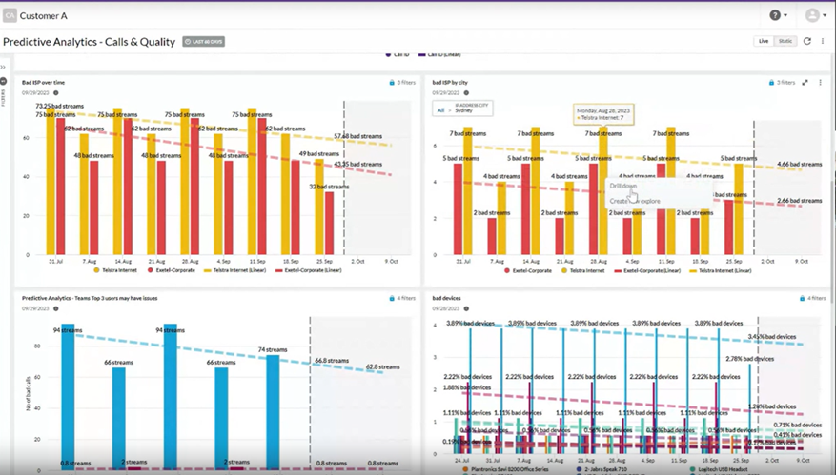The image size is (836, 475).
Task: Open dashboard options kebab menu beside refresh
Action: [822, 41]
